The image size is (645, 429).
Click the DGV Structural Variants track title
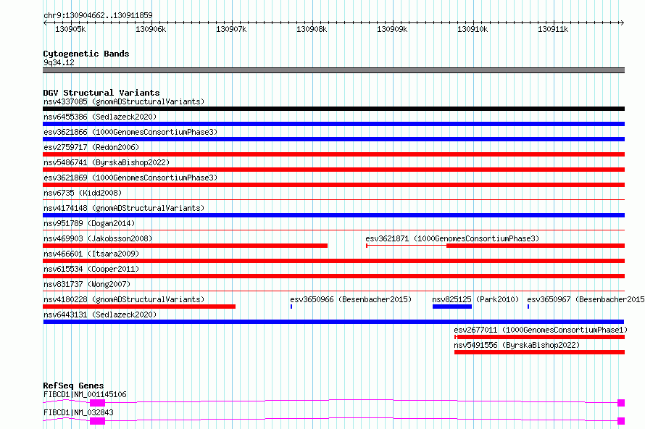(101, 93)
